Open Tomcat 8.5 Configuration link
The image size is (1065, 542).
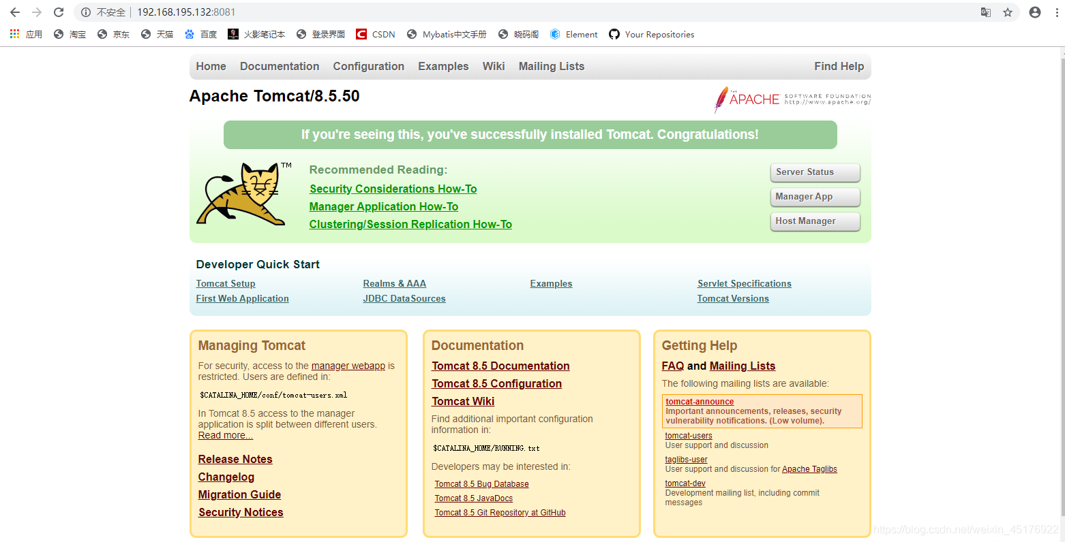[497, 384]
